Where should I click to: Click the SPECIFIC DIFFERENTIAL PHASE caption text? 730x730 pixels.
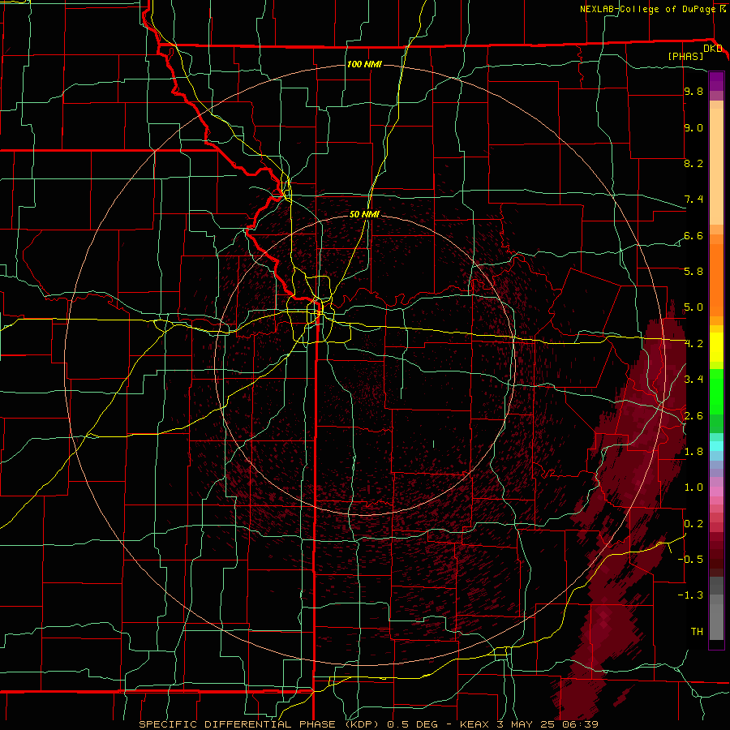[x=237, y=724]
